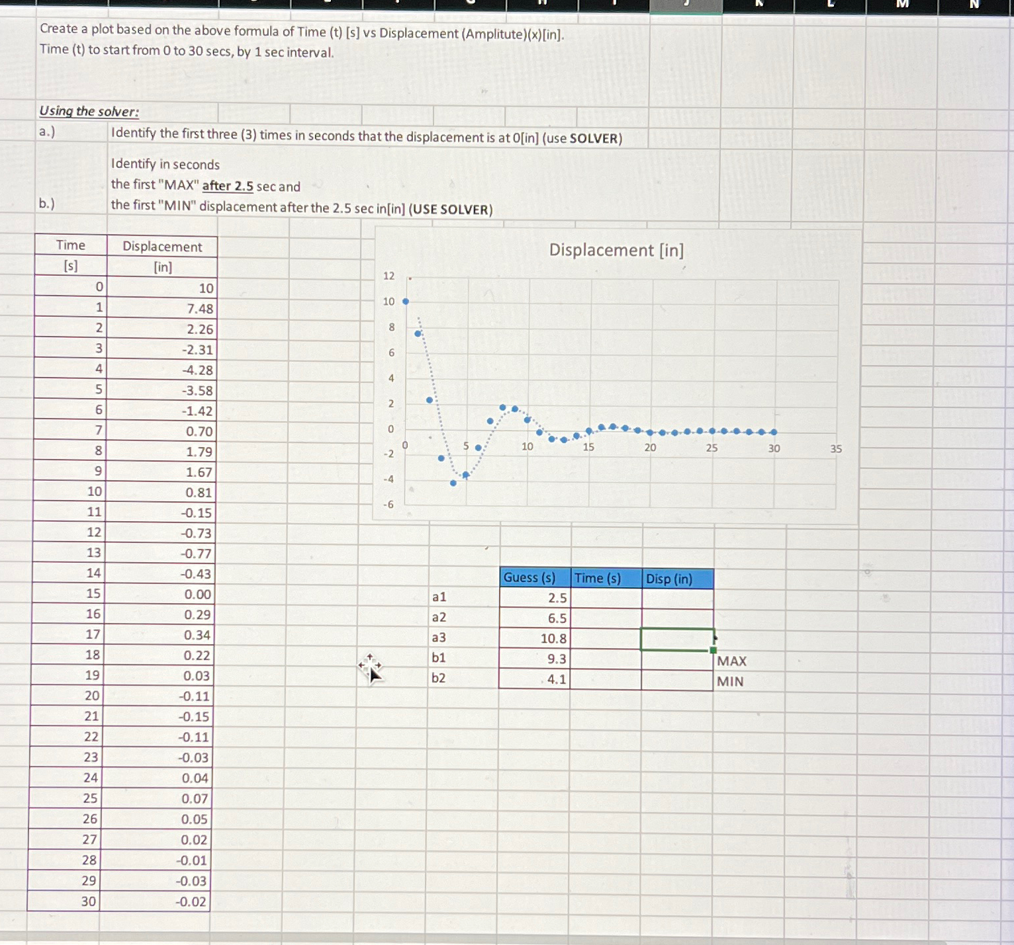Select displacement cell showing -0.77
1014x945 pixels.
pyautogui.click(x=161, y=554)
